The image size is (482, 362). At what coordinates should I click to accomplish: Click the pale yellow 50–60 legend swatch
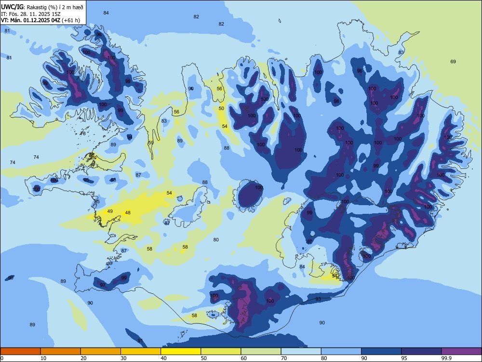click(x=221, y=351)
